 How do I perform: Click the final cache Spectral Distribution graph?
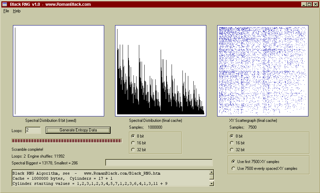161,71
